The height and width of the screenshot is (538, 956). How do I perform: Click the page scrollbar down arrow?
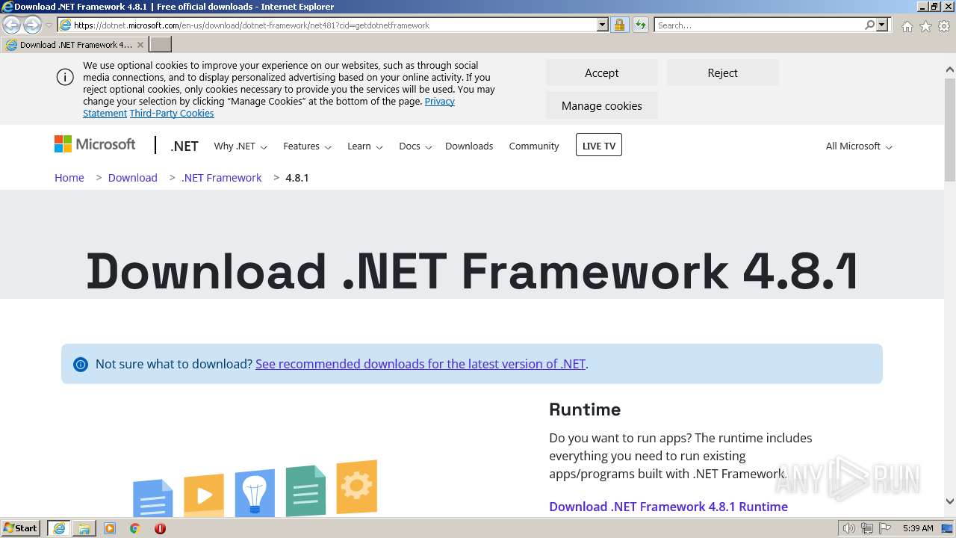950,501
